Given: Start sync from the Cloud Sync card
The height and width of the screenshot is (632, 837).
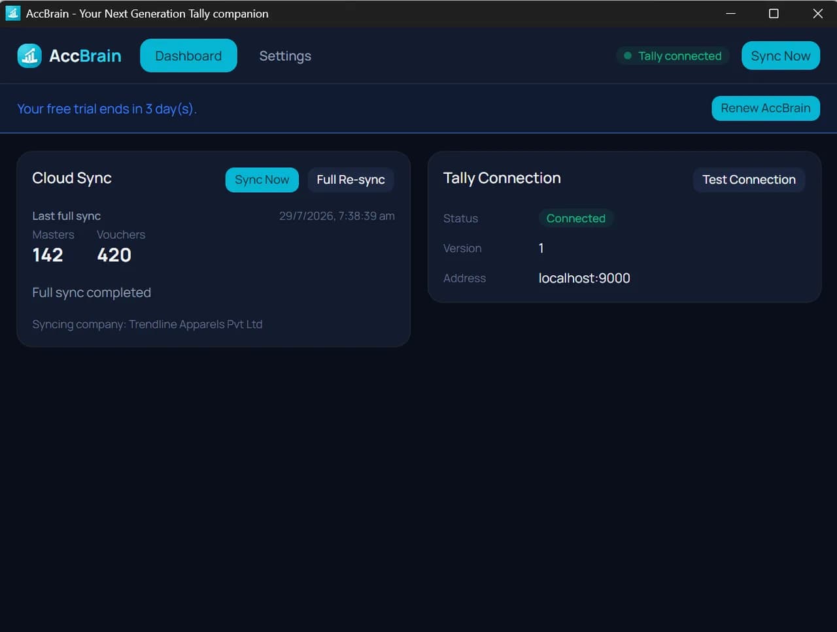Looking at the screenshot, I should click(x=262, y=180).
